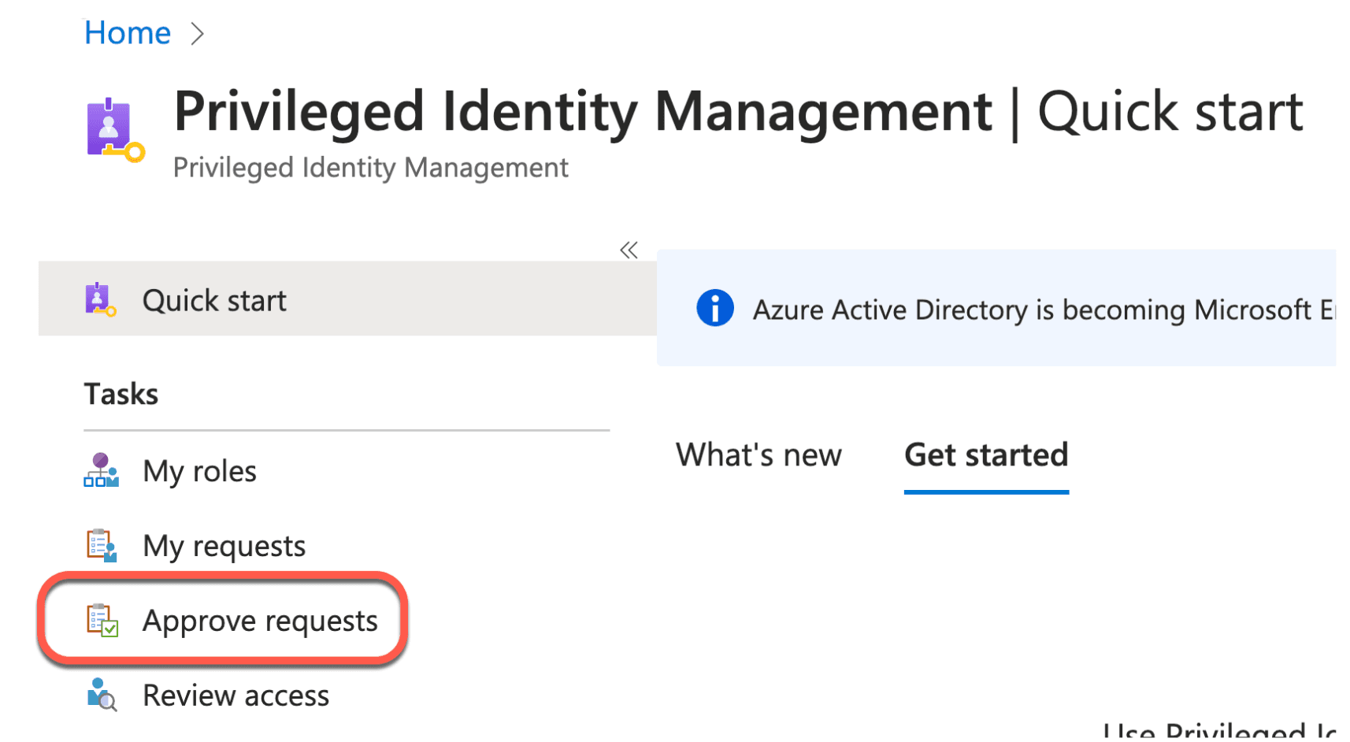Open the Quick start menu item
The height and width of the screenshot is (742, 1350).
347,299
